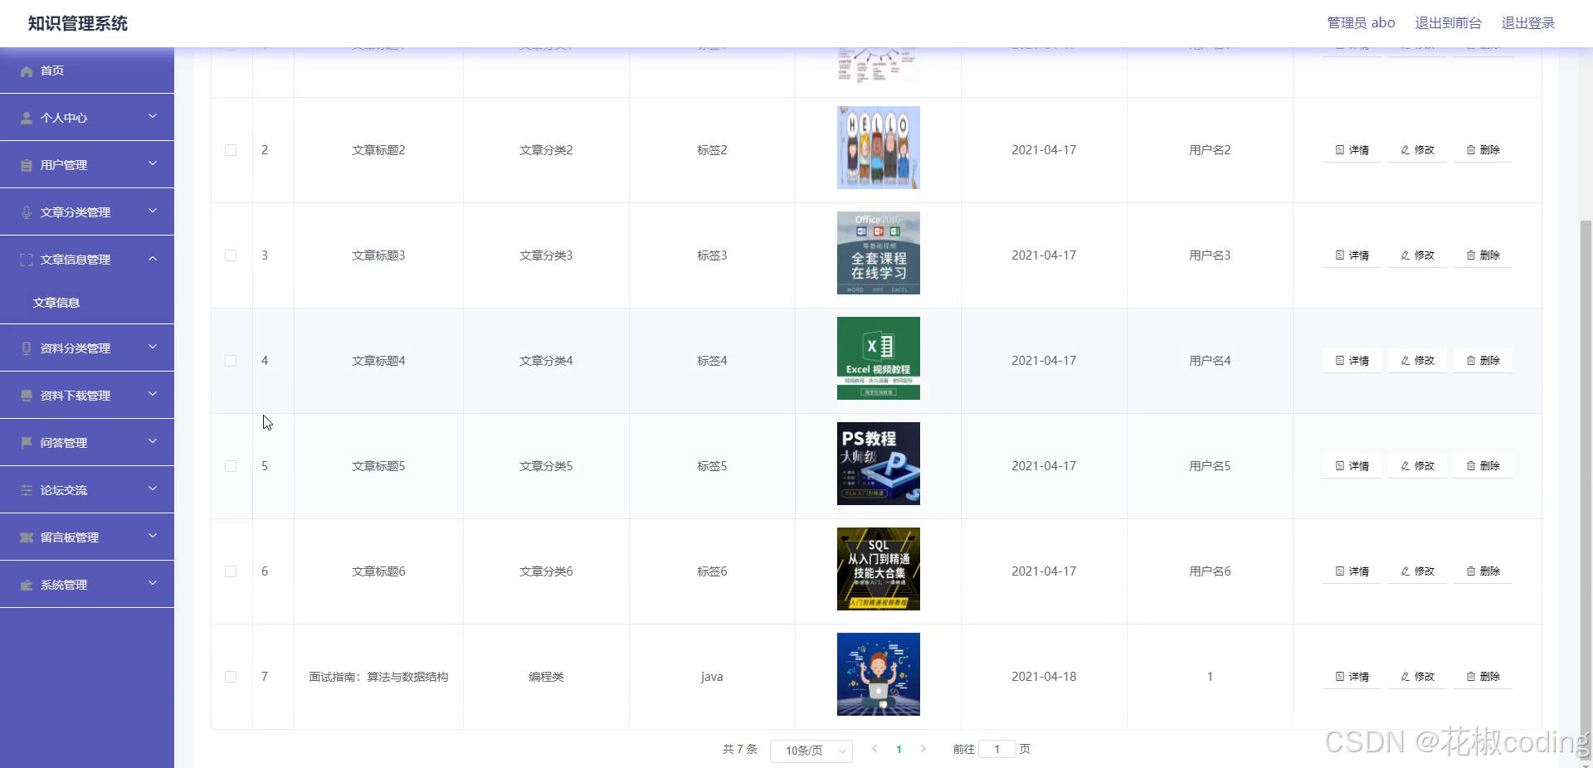Click the flag icon for 问答管理
Viewport: 1593px width, 768px height.
point(27,444)
